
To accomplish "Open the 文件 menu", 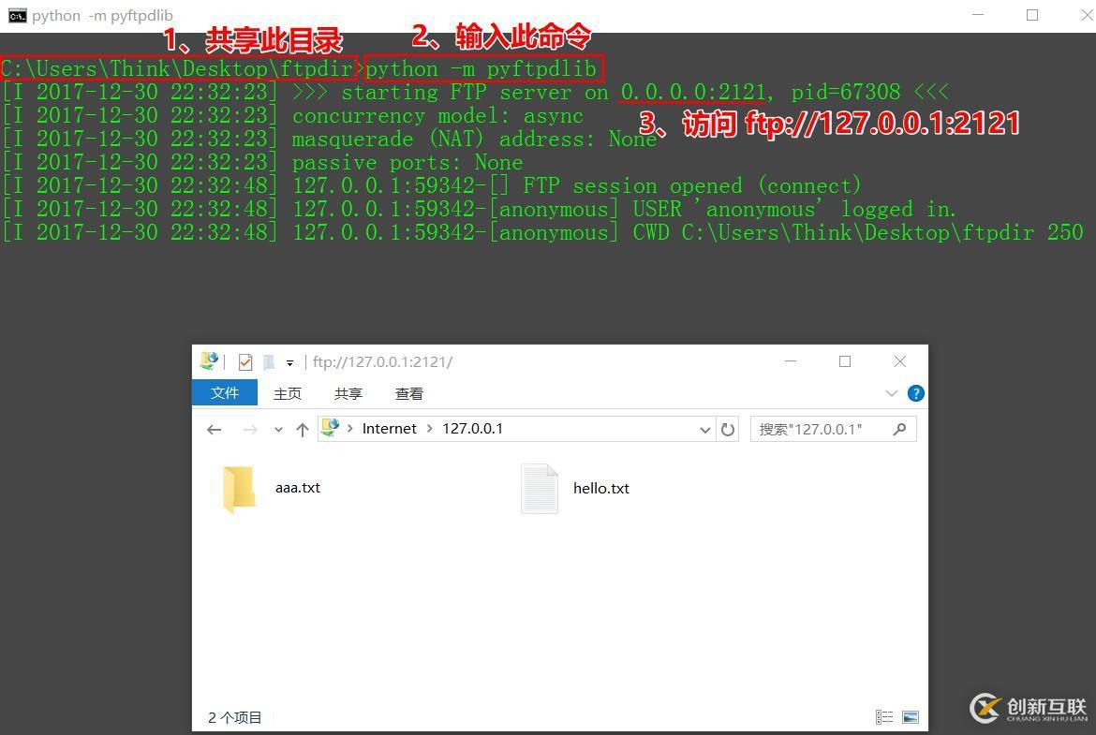I will [x=225, y=393].
